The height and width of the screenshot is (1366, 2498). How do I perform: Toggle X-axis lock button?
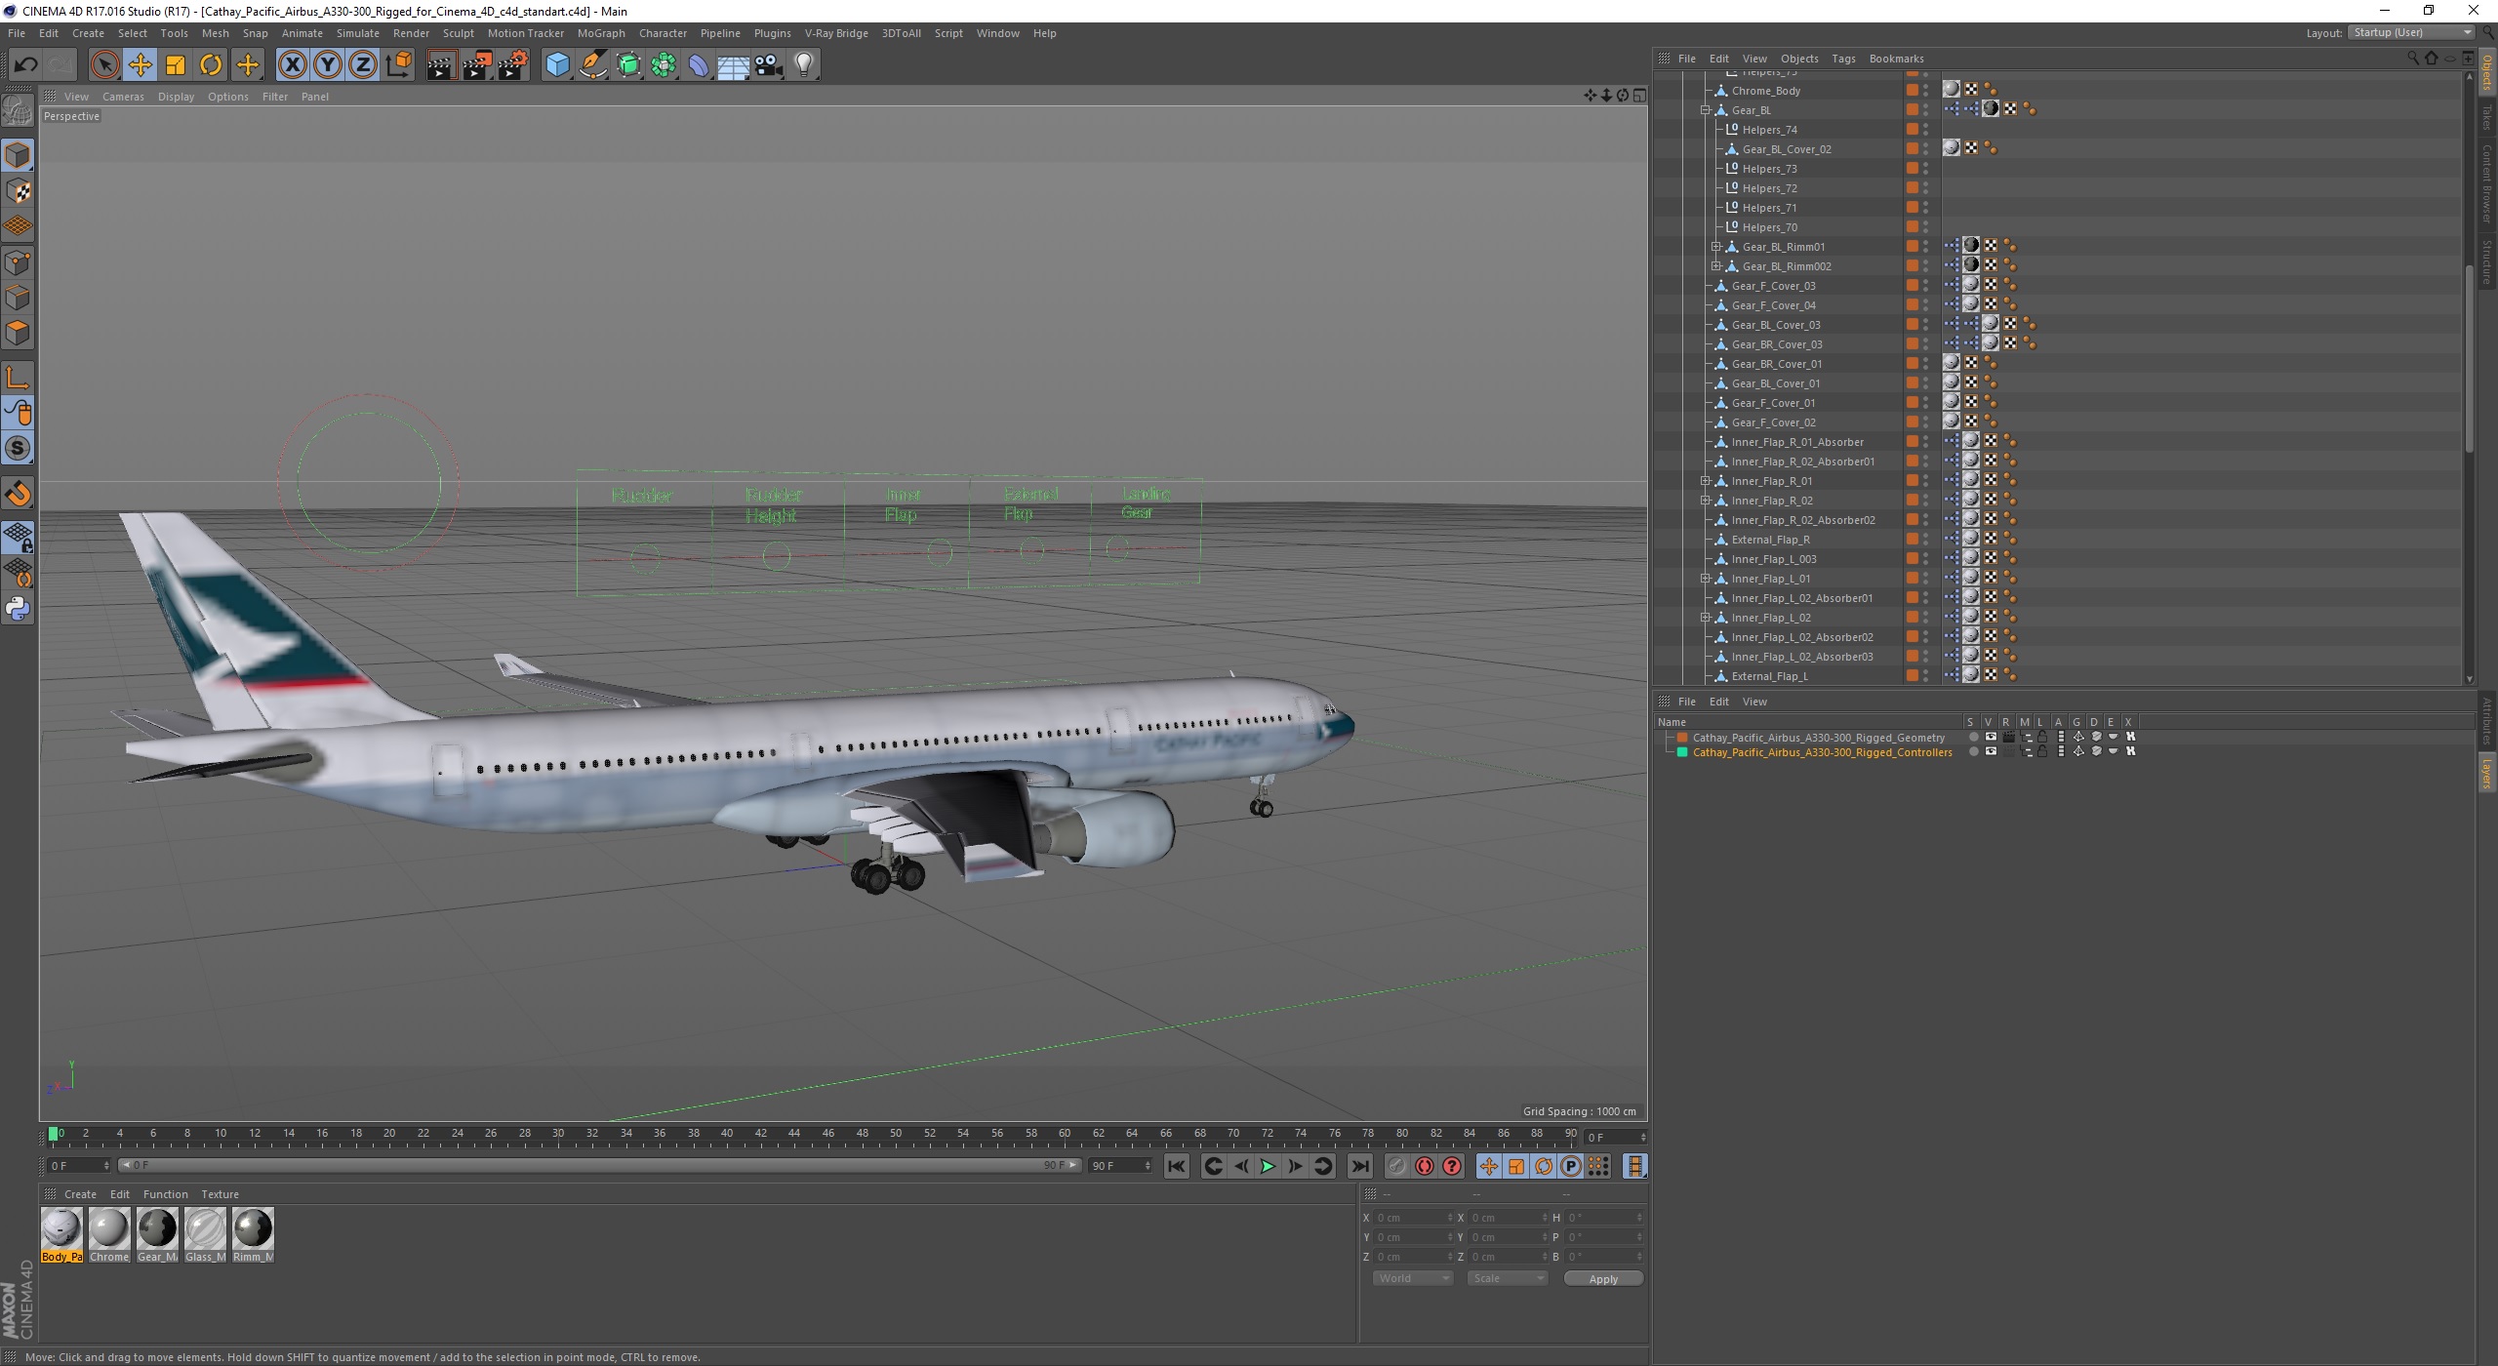pos(292,65)
